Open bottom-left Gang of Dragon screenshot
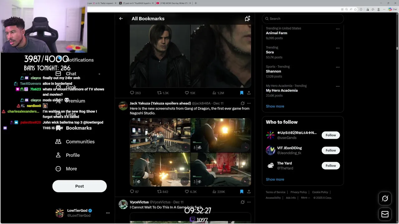 (x=160, y=170)
